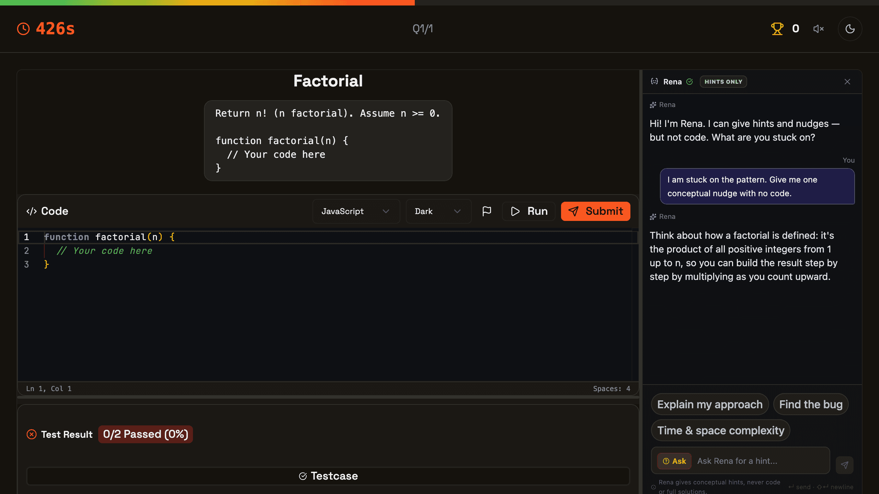Click the Factorial problem title
Viewport: 879px width, 494px height.
pos(328,81)
